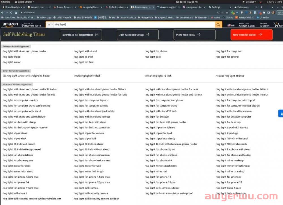Select suggestion neewer ring light 18 inch
This screenshot has width=283, height=205.
coord(230,76)
